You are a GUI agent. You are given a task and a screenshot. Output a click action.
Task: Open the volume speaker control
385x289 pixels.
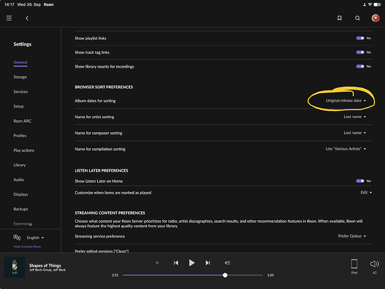tap(375, 264)
